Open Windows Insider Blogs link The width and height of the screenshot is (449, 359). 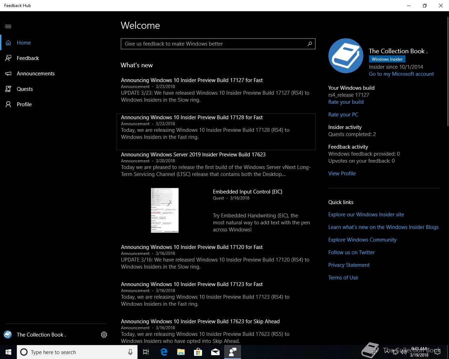(383, 227)
